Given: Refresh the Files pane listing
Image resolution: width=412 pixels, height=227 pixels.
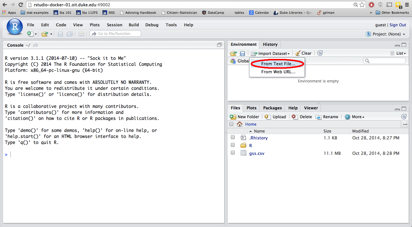Looking at the screenshot, I should pyautogui.click(x=404, y=117).
